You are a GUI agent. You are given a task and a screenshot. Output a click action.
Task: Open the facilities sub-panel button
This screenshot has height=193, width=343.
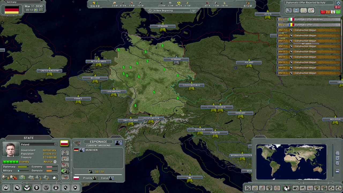[65, 177]
